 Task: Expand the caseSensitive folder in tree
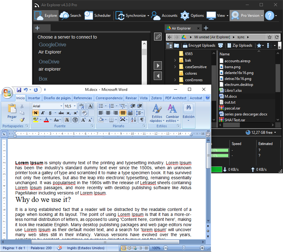[175, 67]
